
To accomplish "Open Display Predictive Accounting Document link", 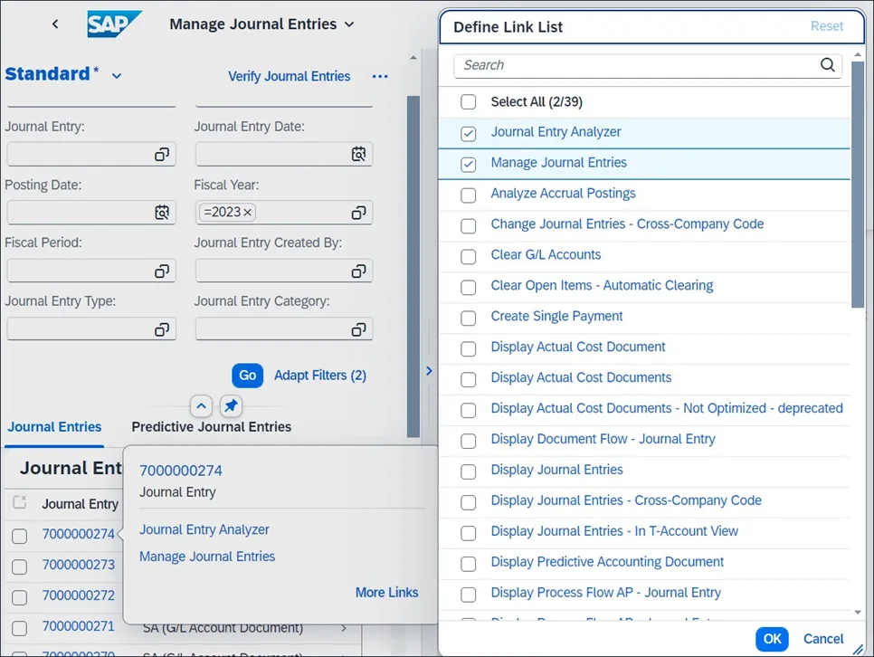I will (x=607, y=562).
